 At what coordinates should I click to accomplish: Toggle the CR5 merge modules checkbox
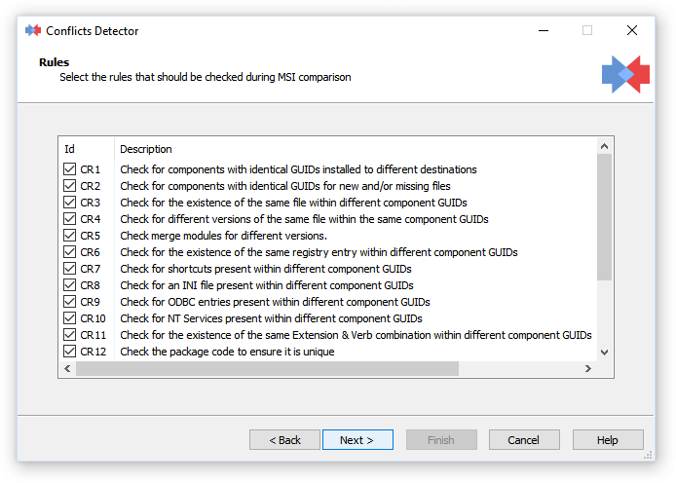[x=69, y=236]
